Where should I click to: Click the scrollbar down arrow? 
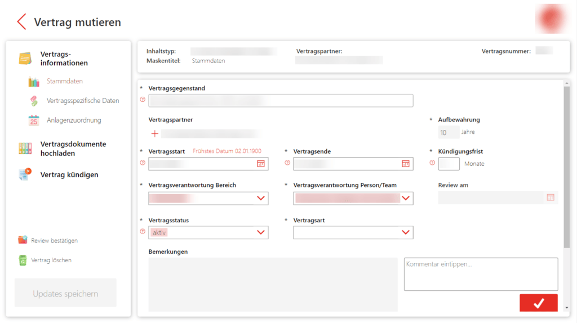click(567, 308)
